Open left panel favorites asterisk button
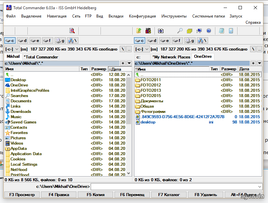268x203 pixels. (x=123, y=63)
